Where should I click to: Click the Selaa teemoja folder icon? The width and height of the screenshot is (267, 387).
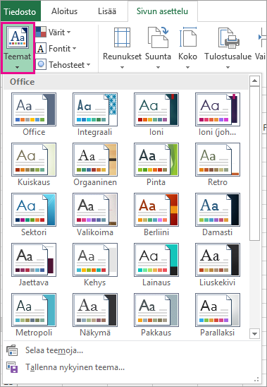(x=12, y=350)
